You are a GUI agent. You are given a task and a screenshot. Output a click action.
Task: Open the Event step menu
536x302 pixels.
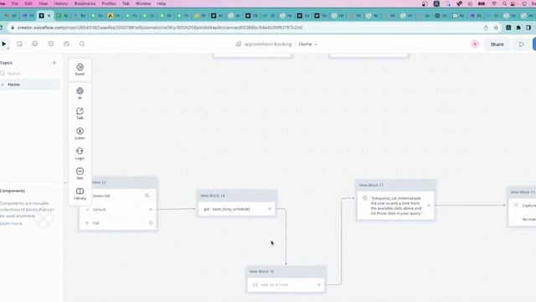tap(80, 70)
